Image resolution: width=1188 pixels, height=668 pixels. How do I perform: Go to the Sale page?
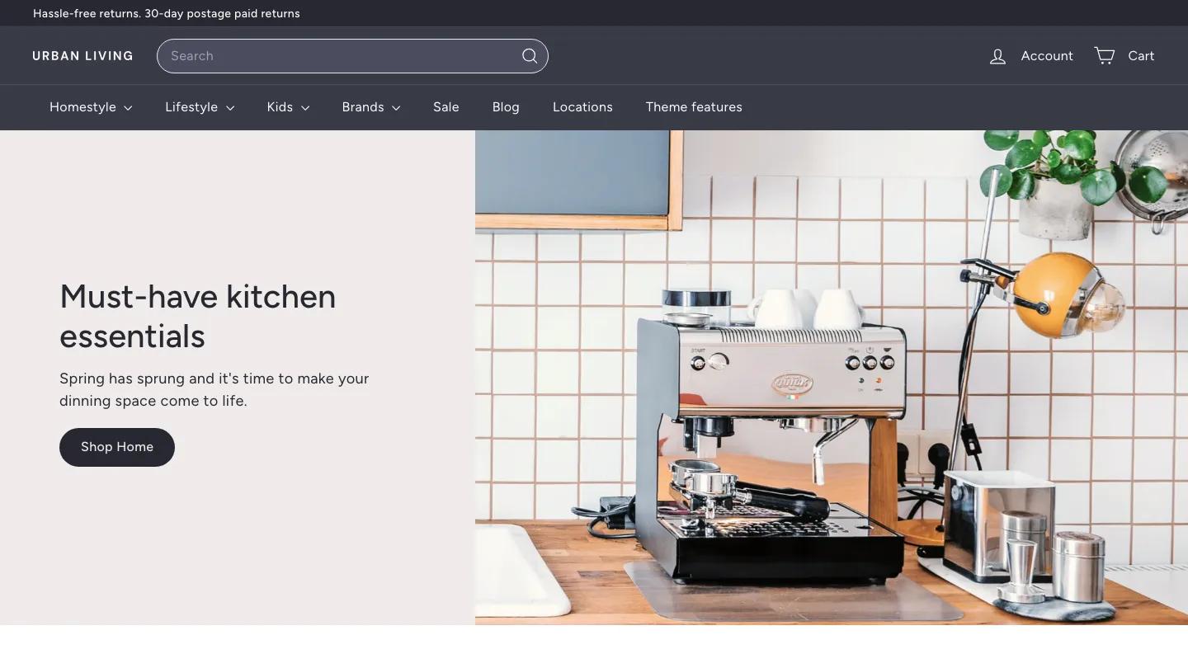(446, 107)
